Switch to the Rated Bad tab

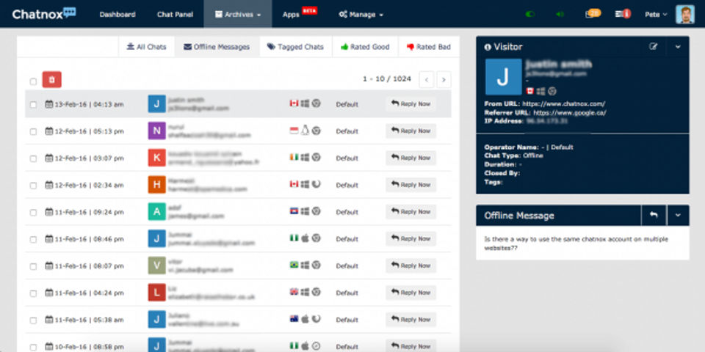pos(428,47)
